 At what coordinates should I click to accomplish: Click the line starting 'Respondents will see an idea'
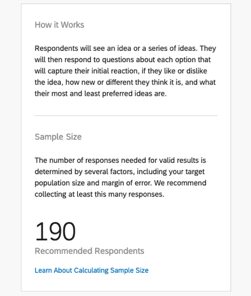[x=125, y=49]
